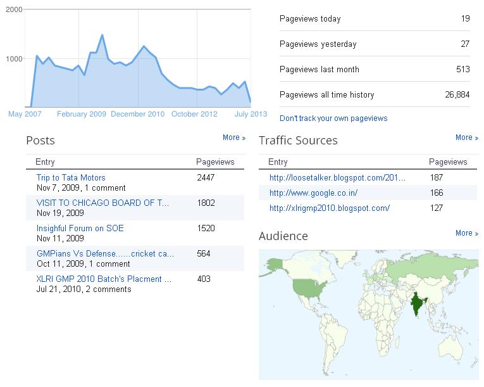
Task: Open the xlrigmp2010.blogspot.com traffic source link
Action: pyautogui.click(x=330, y=208)
